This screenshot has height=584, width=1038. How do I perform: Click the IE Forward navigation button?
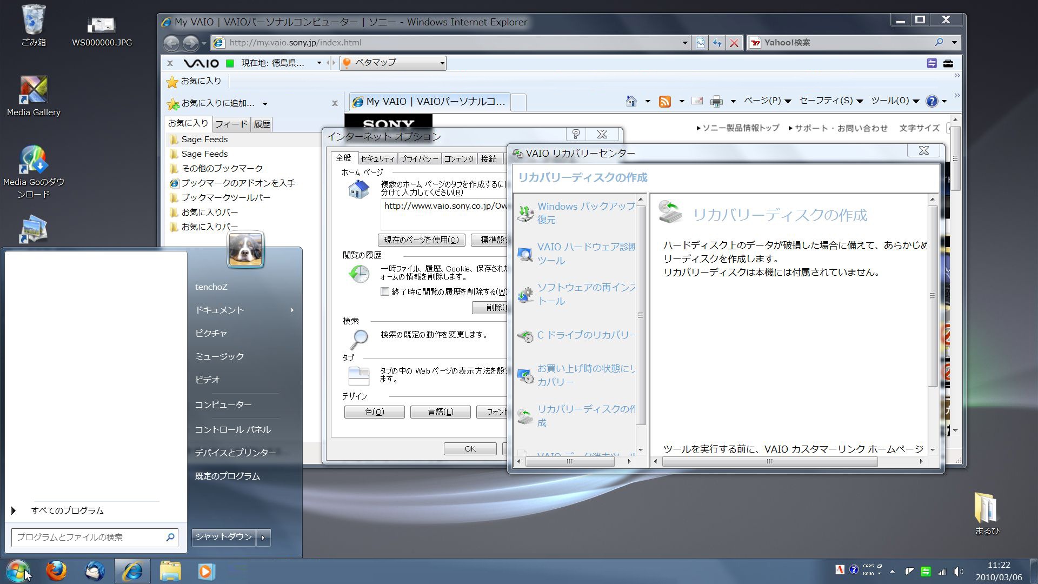(x=190, y=43)
